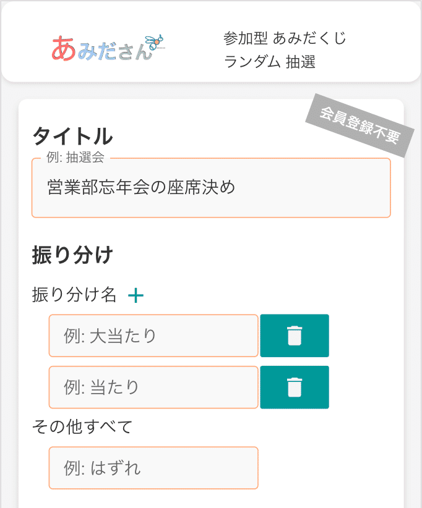The height and width of the screenshot is (508, 422).
Task: Delete the 例: 大当たり row with trash icon
Action: (295, 336)
